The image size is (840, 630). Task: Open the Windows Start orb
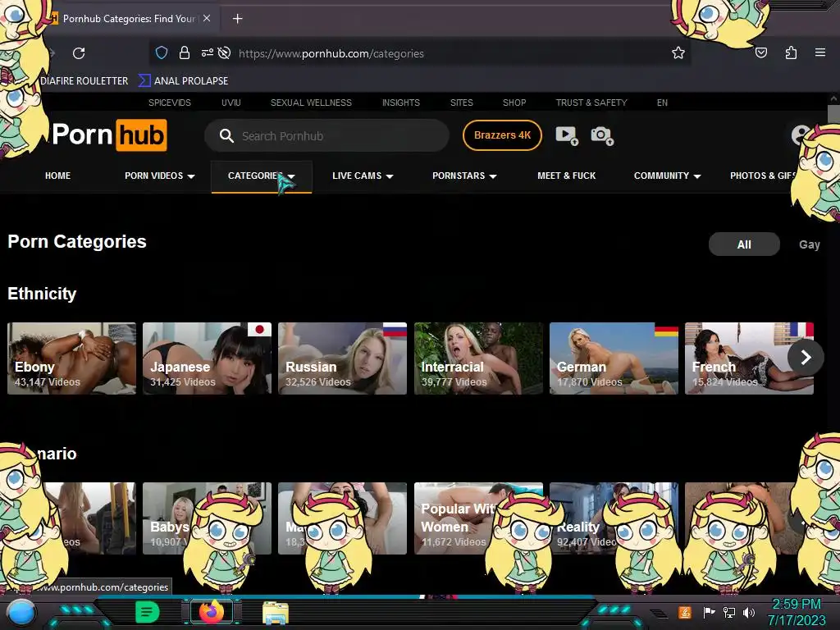pyautogui.click(x=21, y=612)
